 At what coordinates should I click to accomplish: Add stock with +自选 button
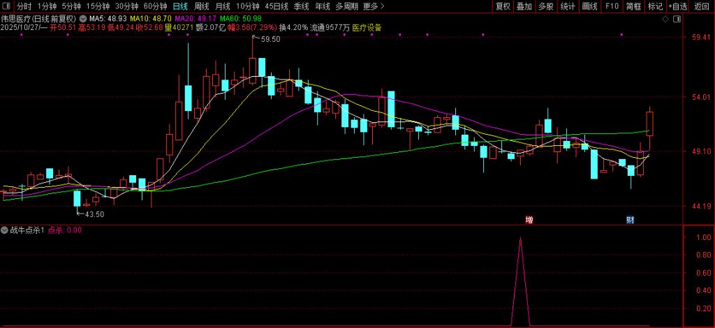tap(678, 6)
